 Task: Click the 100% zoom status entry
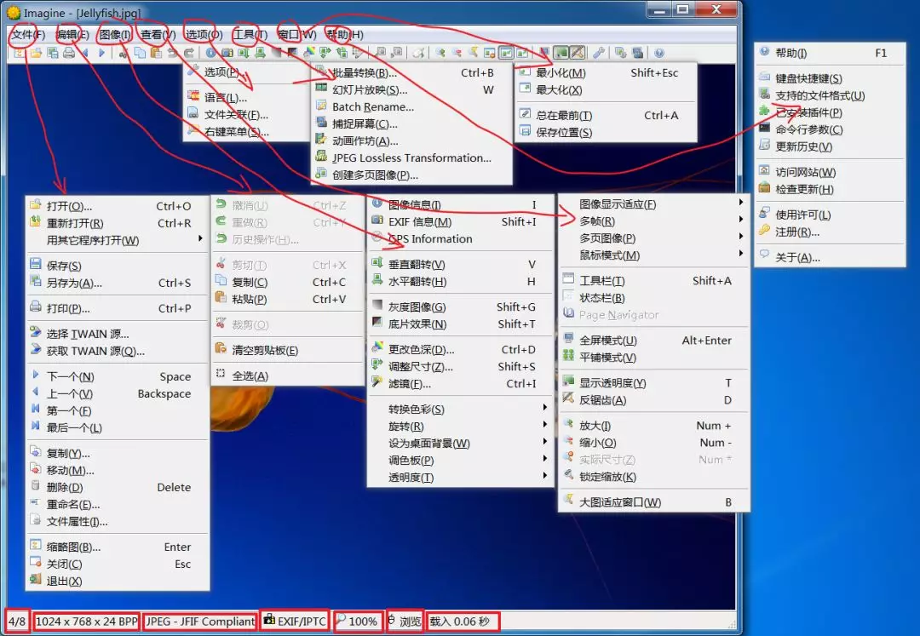(357, 622)
